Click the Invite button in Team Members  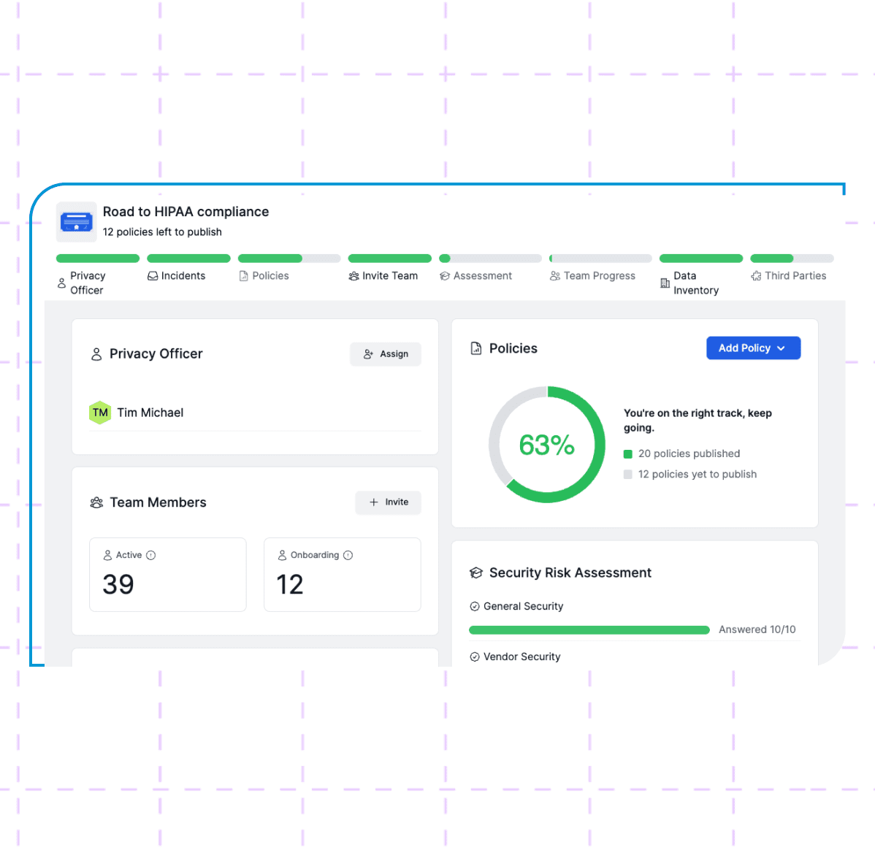[388, 502]
